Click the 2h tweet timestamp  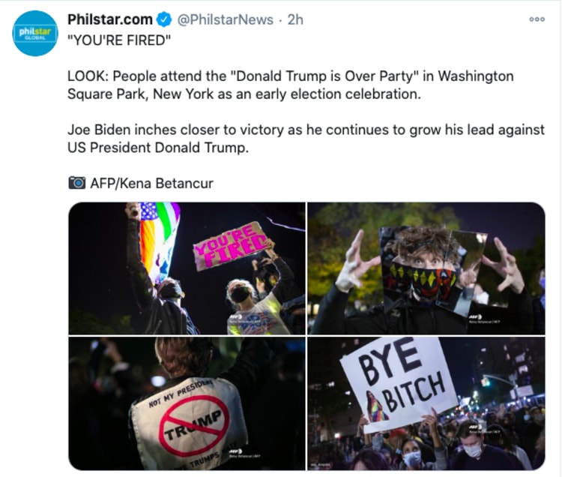(x=295, y=19)
